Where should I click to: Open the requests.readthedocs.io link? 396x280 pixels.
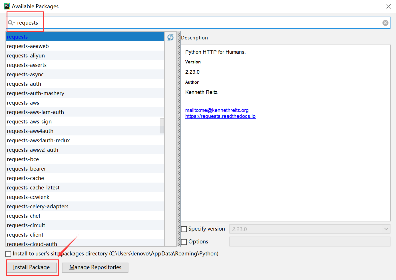[x=220, y=116]
